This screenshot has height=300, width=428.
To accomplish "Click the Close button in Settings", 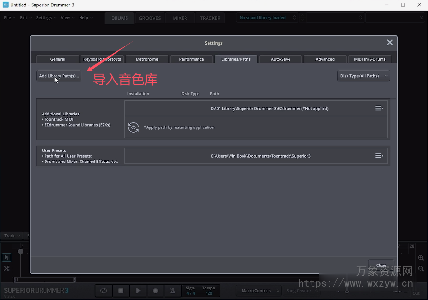I will coord(381,265).
